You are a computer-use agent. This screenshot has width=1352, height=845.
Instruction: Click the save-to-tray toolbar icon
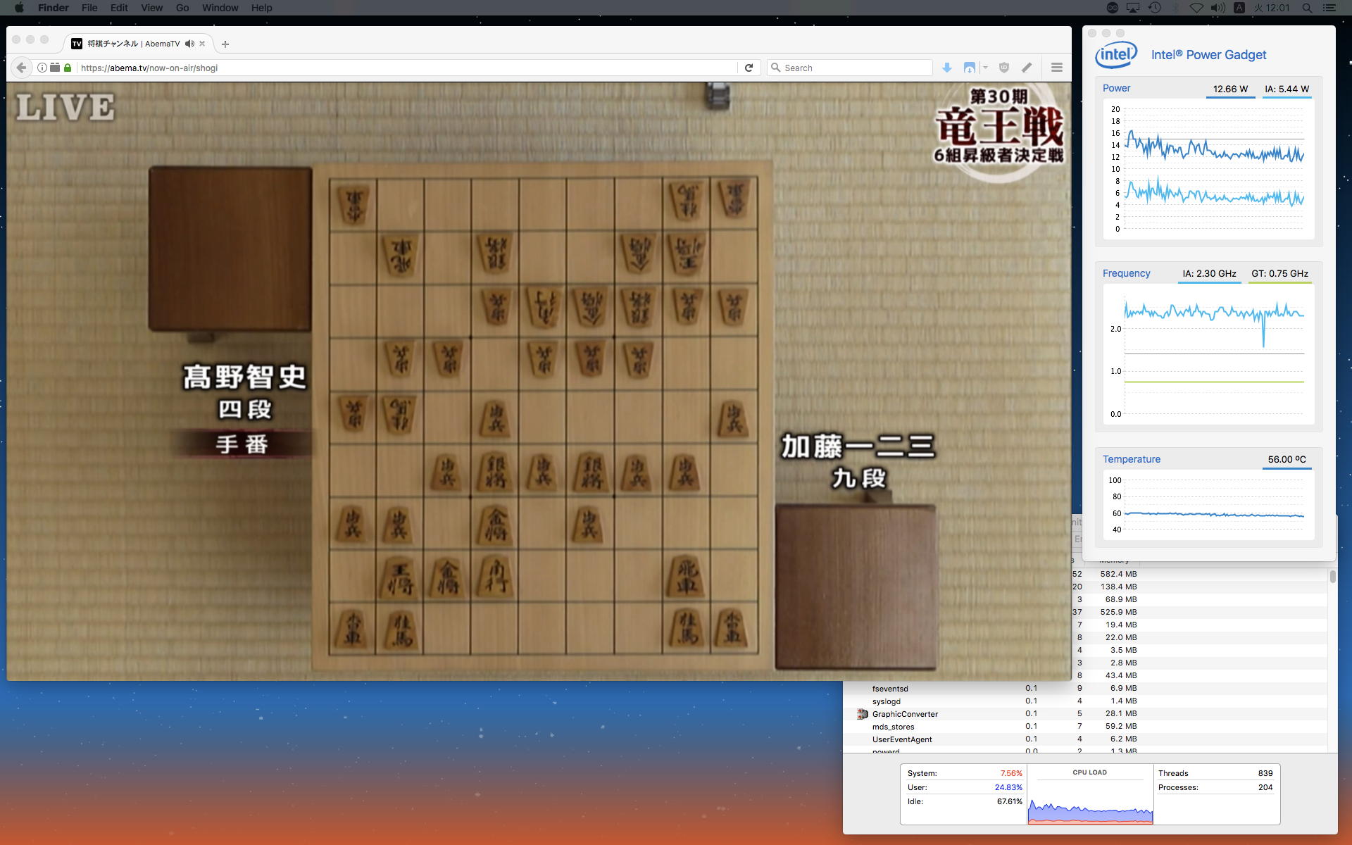click(970, 68)
